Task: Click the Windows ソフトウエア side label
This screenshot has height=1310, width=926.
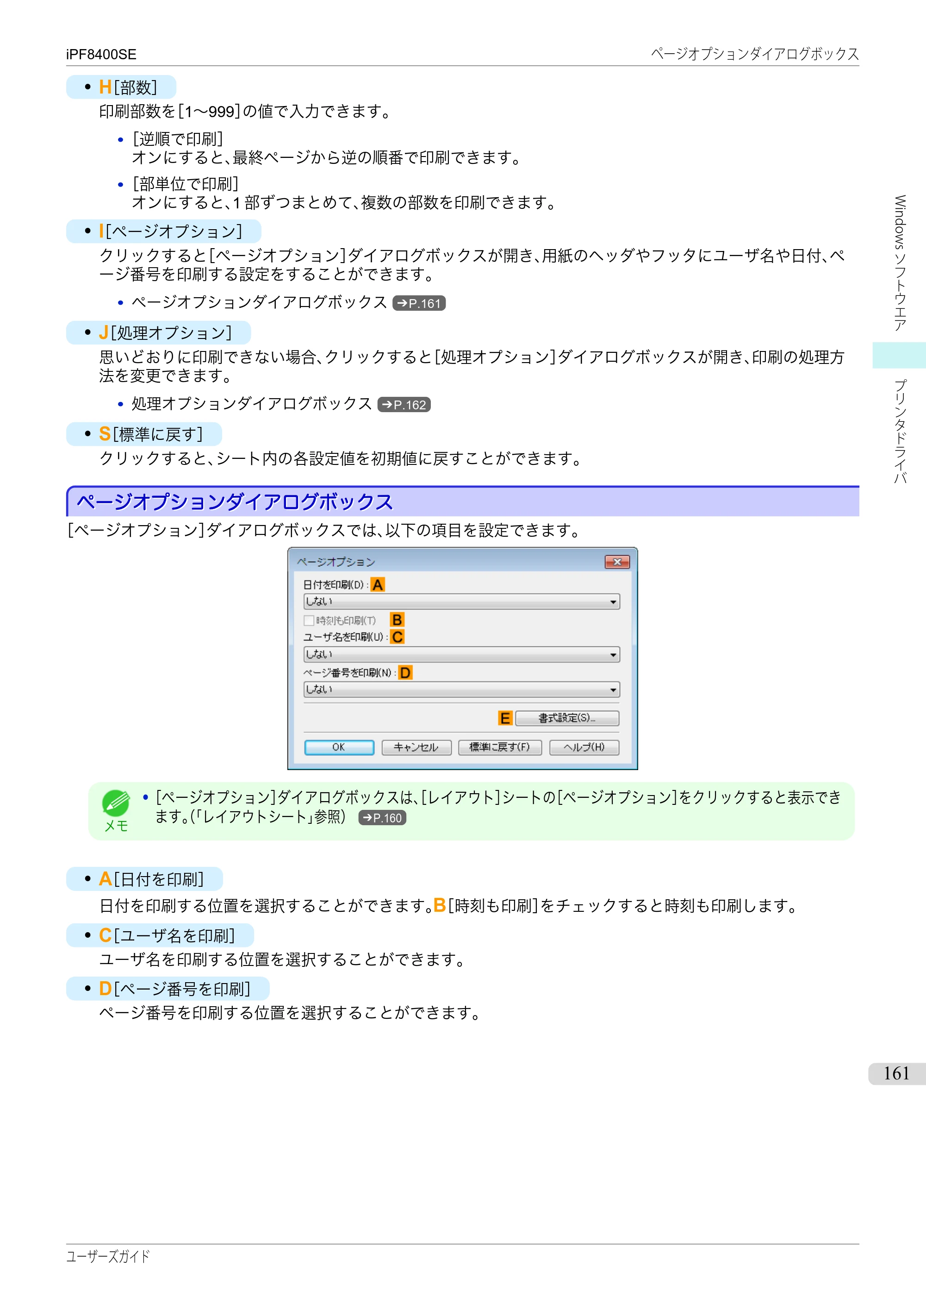Action: tap(900, 263)
